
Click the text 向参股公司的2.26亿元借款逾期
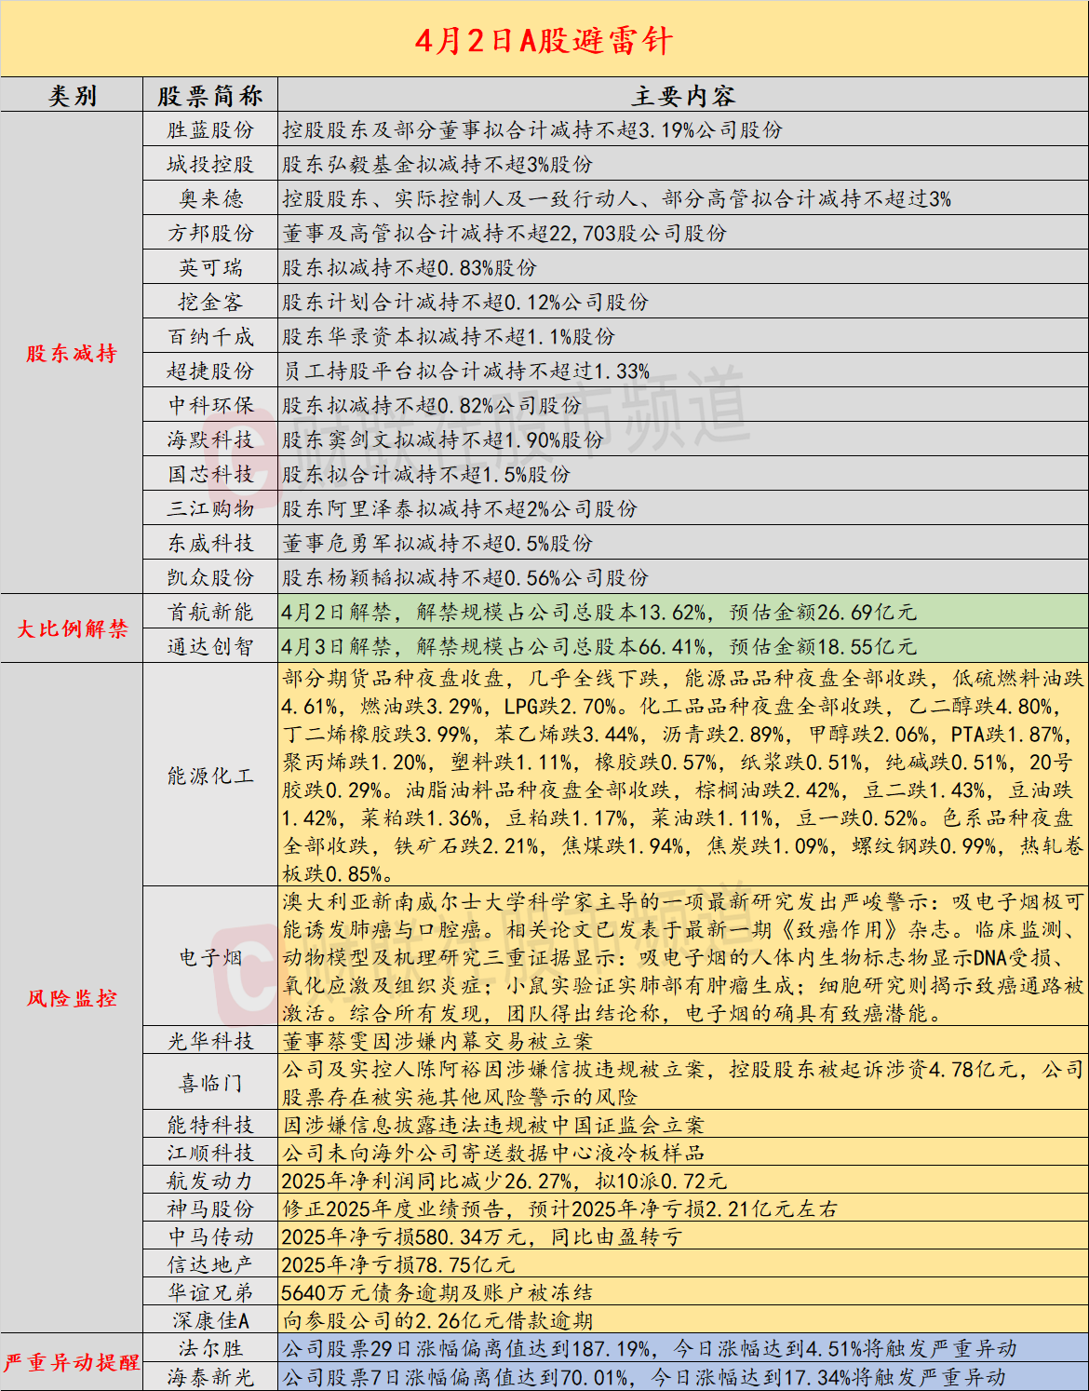pos(437,1321)
